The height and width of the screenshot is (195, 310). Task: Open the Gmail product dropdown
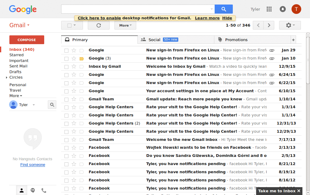tap(19, 25)
